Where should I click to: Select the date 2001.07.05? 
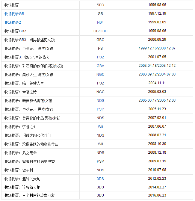157,57
